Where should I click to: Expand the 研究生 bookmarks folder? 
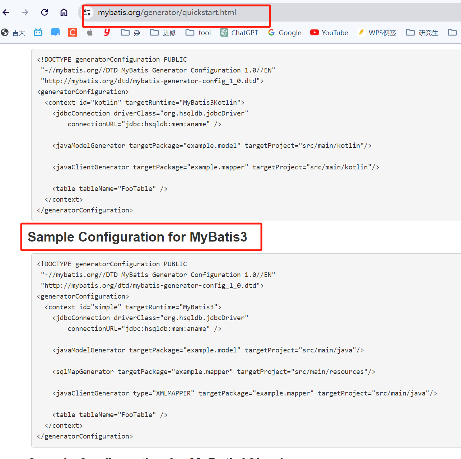coord(422,33)
